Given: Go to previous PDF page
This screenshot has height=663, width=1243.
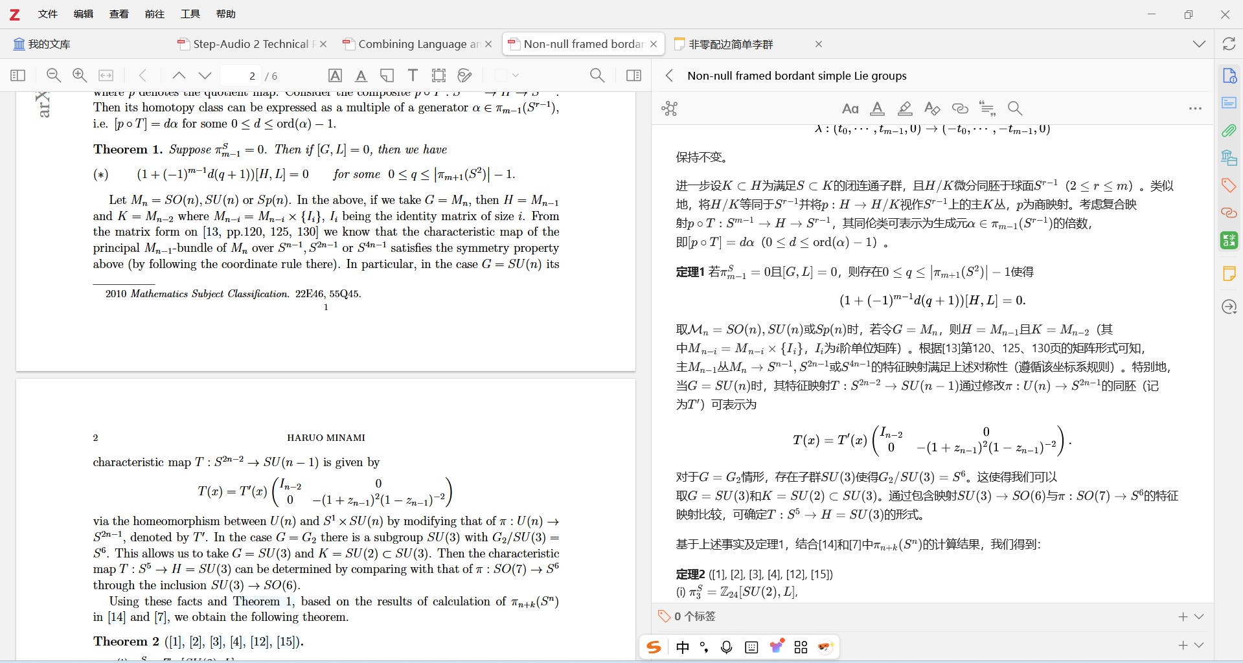Looking at the screenshot, I should click(179, 76).
